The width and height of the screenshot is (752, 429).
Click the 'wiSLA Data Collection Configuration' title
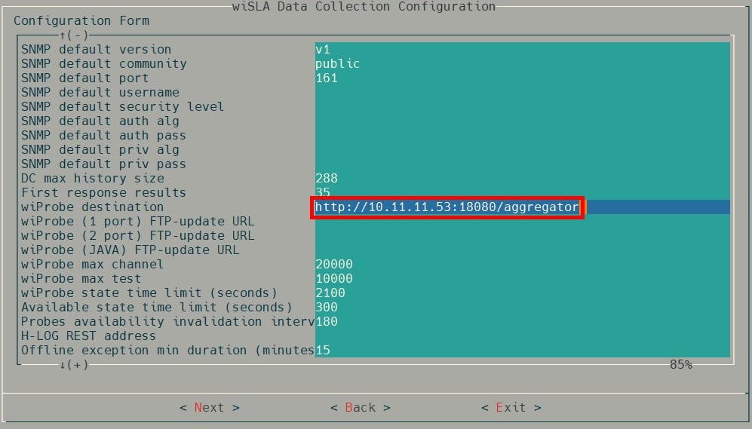364,6
